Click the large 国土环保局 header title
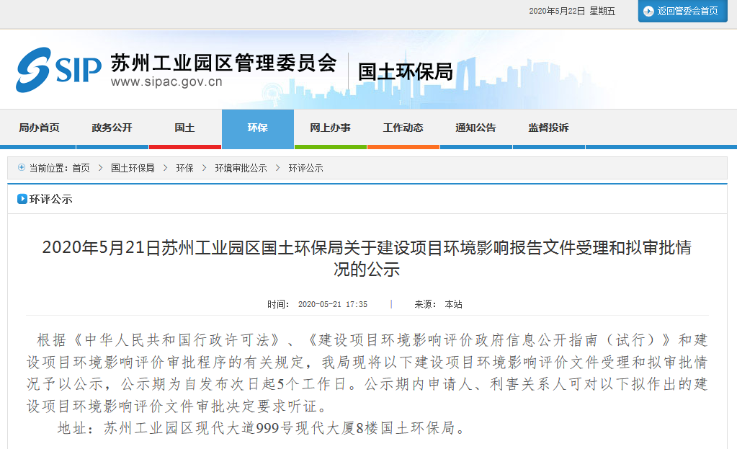Viewport: 737px width, 449px height. point(405,71)
